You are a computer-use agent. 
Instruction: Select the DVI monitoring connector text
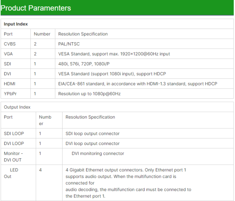tap(98, 153)
